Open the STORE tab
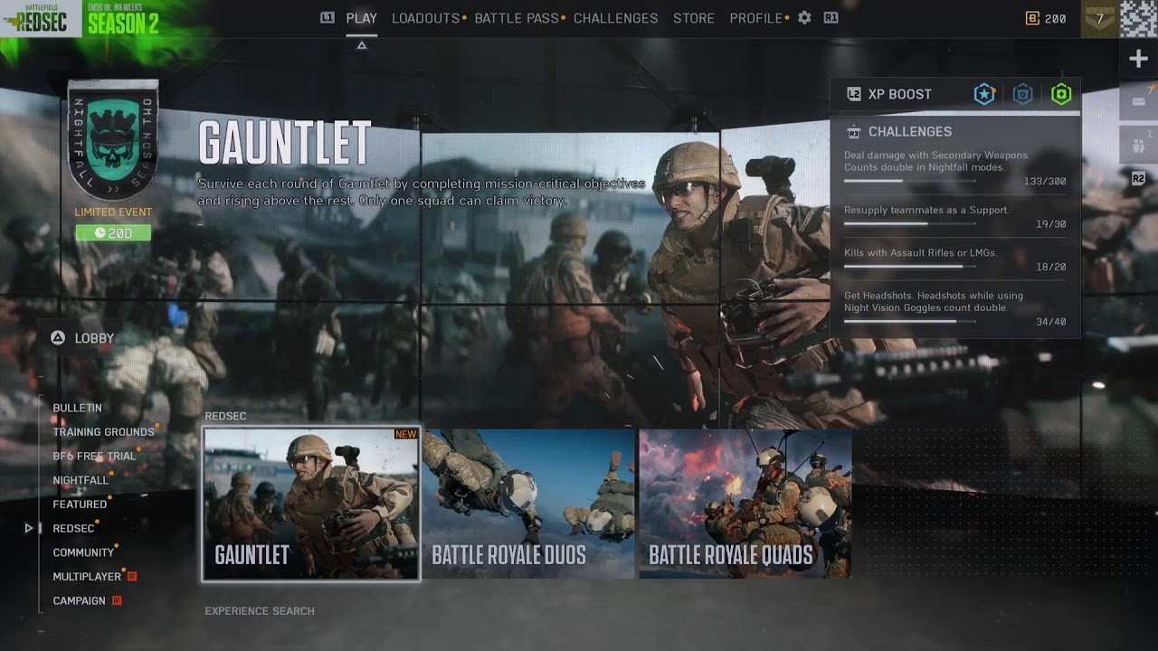 click(x=694, y=18)
